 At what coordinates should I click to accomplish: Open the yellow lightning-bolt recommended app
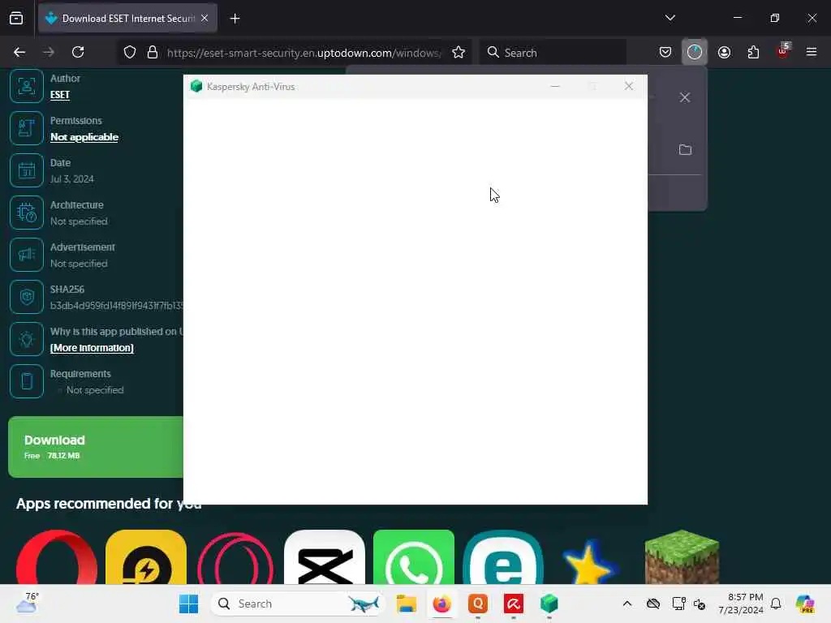coord(146,556)
